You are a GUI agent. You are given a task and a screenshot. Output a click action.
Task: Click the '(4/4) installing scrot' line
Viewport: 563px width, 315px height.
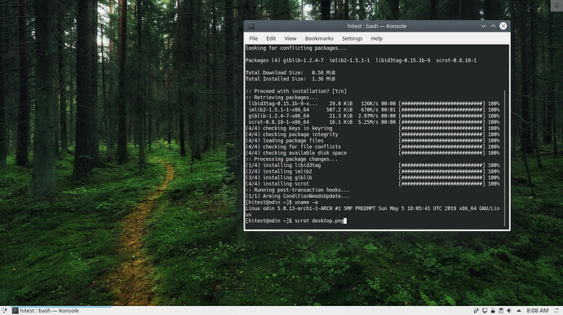click(x=277, y=184)
